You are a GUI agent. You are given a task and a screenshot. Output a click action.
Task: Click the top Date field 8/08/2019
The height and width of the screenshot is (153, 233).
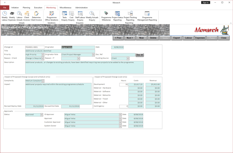click(117, 47)
